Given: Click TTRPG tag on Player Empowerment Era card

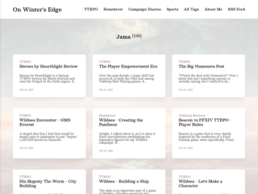Looking at the screenshot, I should coord(105,62).
